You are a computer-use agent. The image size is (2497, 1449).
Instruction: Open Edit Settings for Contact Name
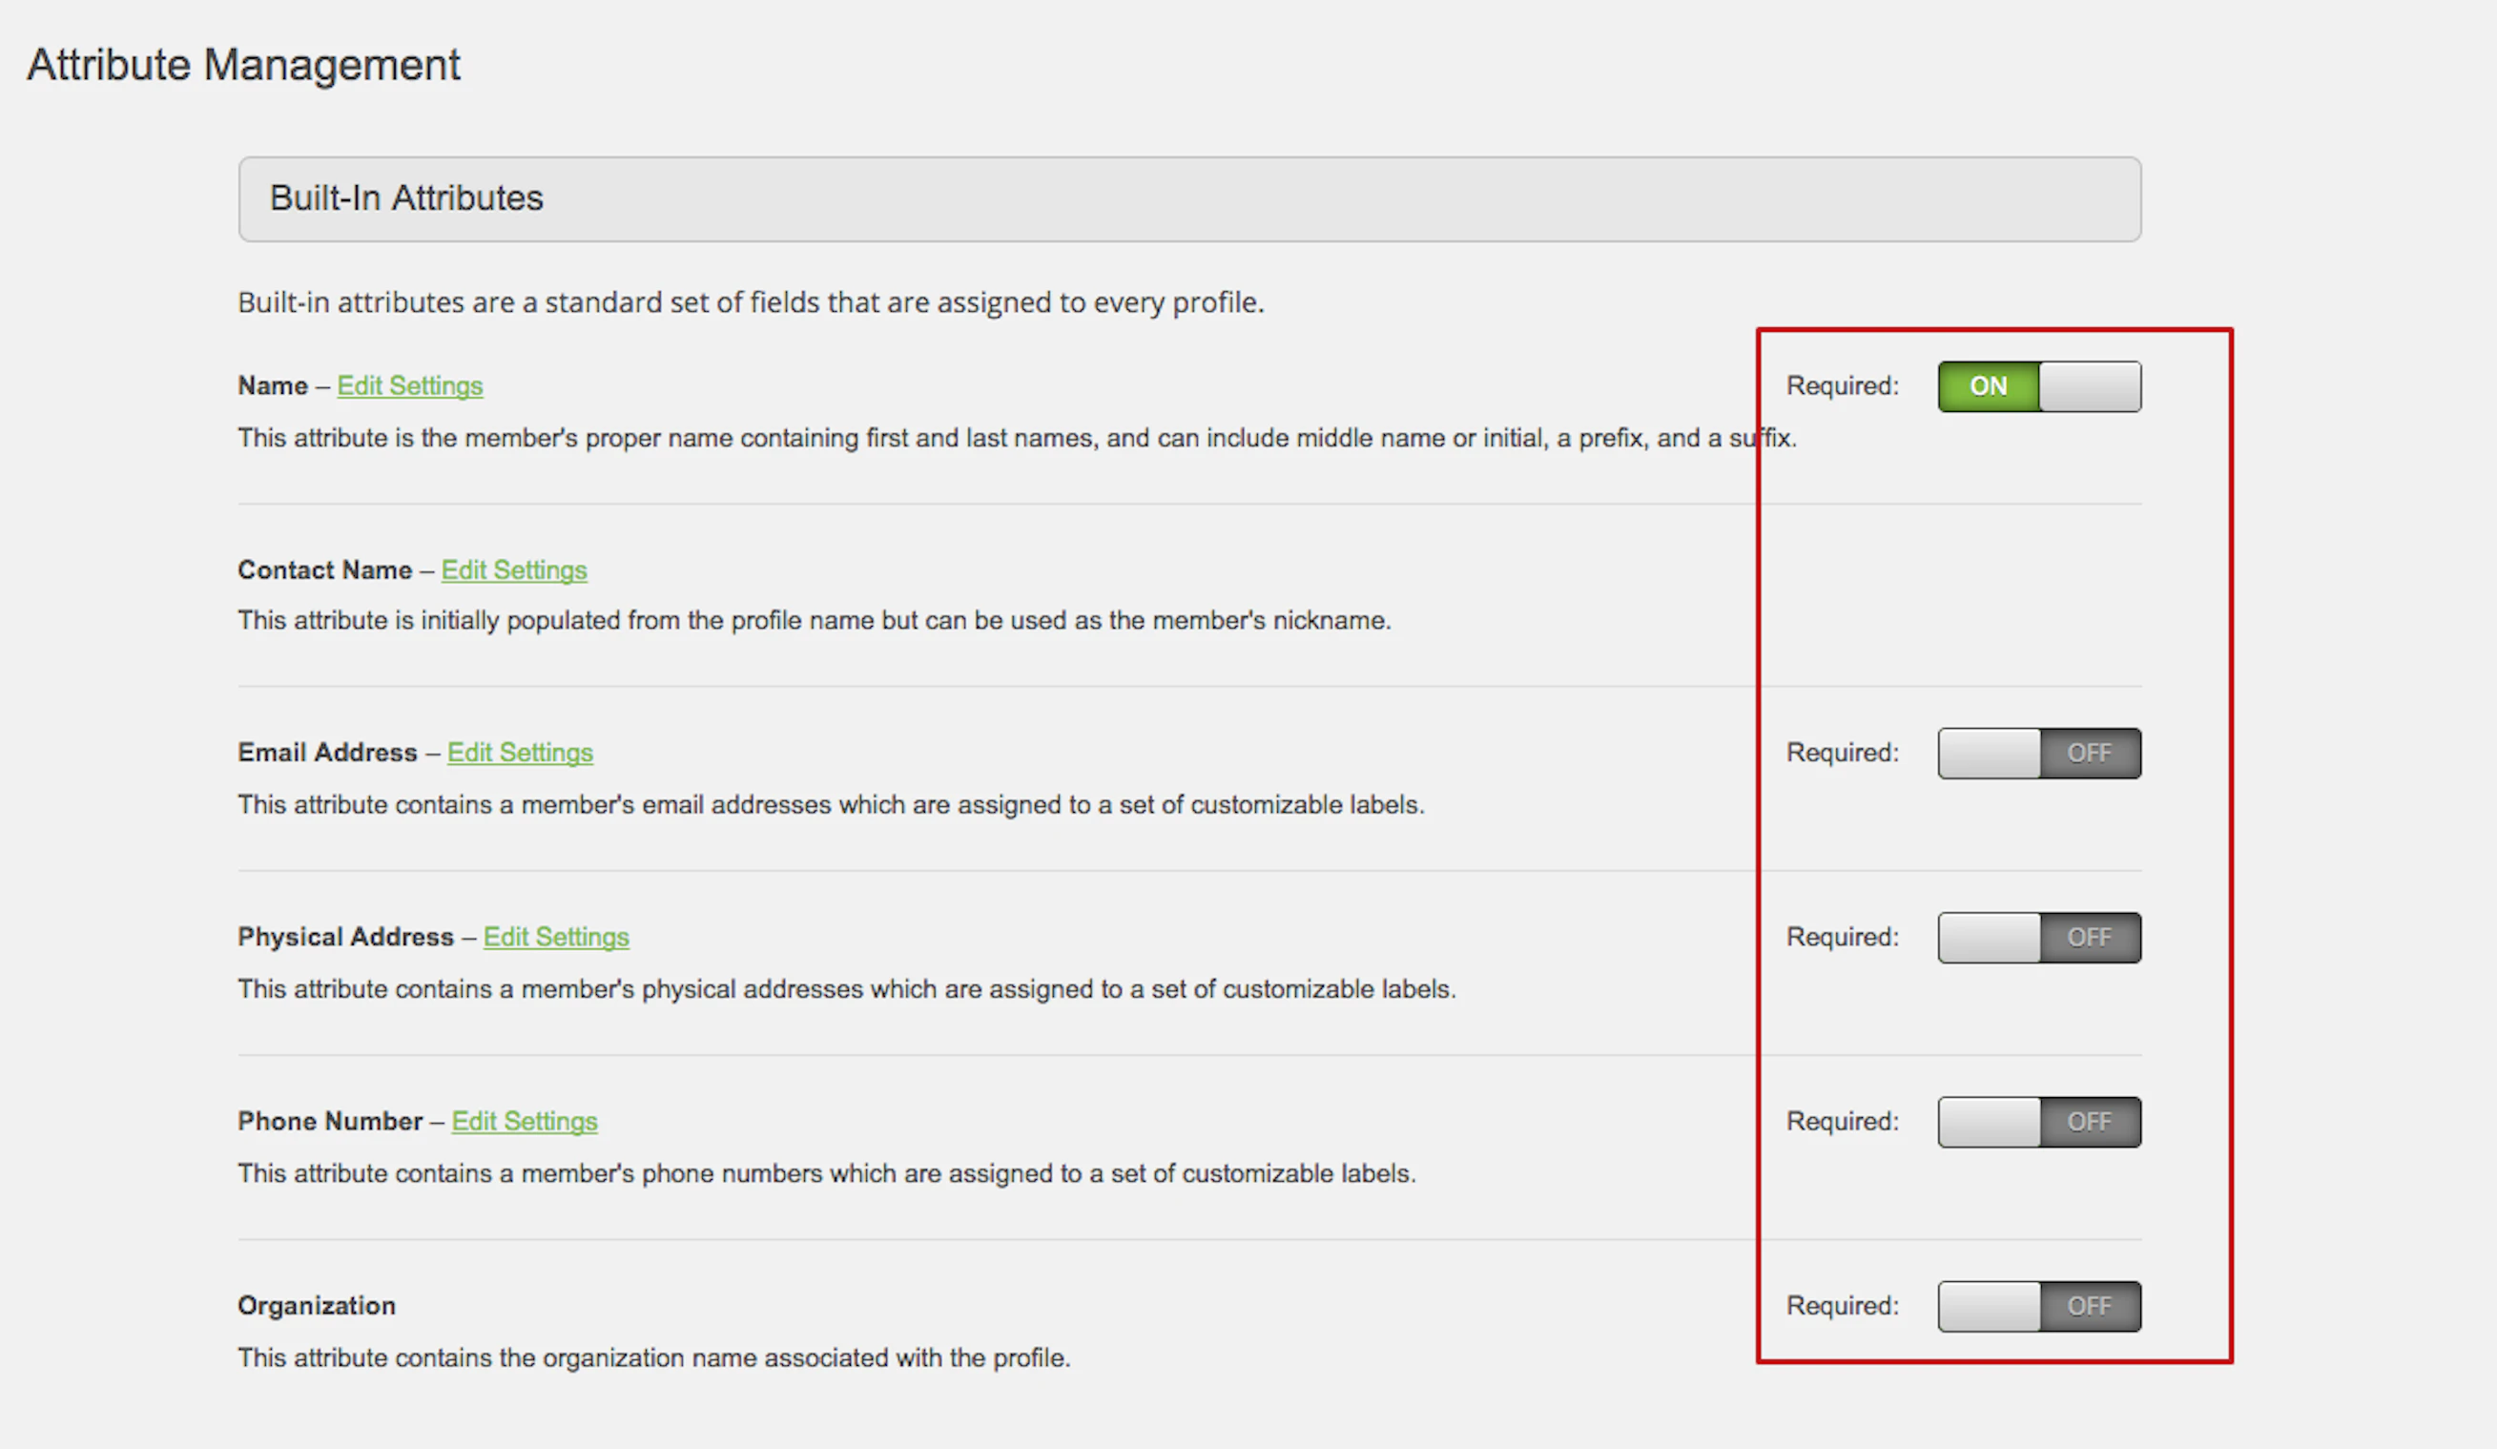pyautogui.click(x=514, y=569)
